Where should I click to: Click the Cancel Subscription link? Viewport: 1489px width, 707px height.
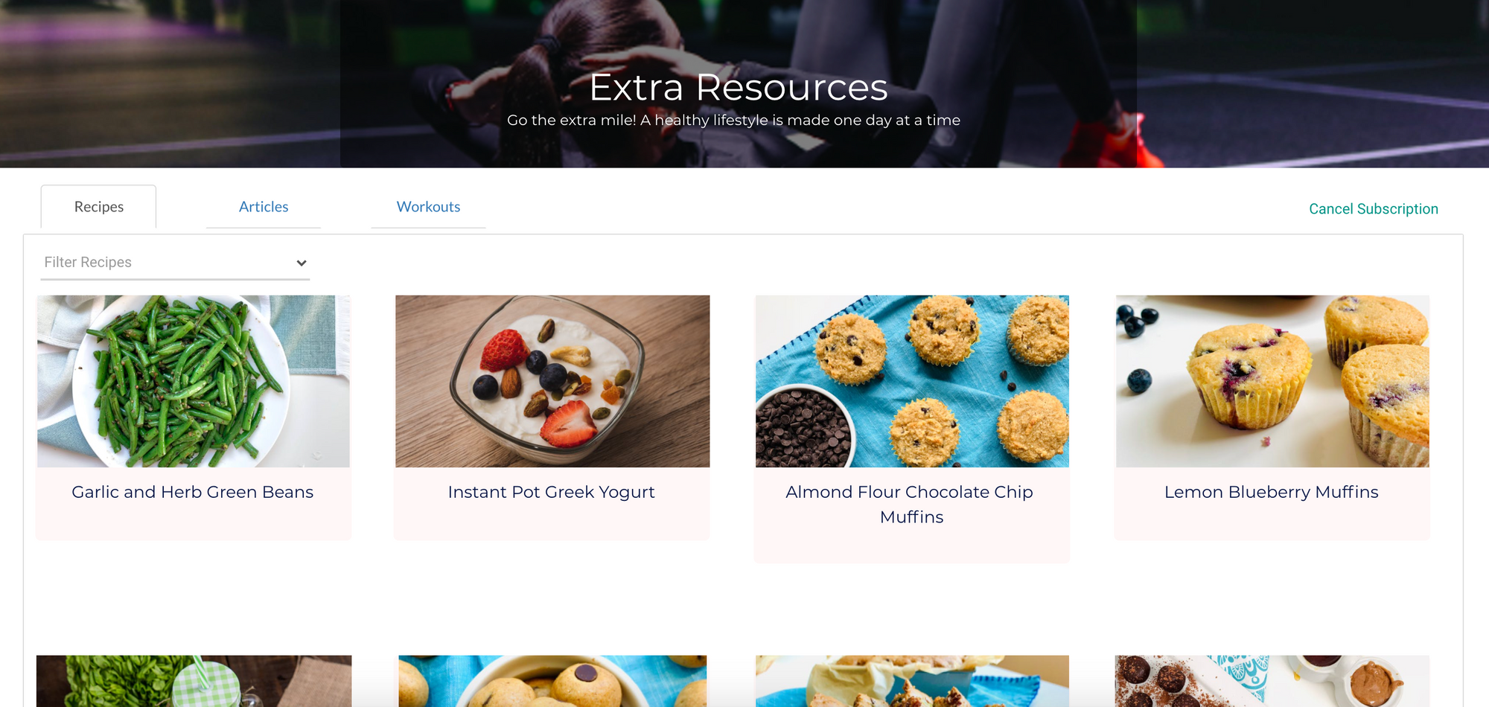pos(1374,209)
